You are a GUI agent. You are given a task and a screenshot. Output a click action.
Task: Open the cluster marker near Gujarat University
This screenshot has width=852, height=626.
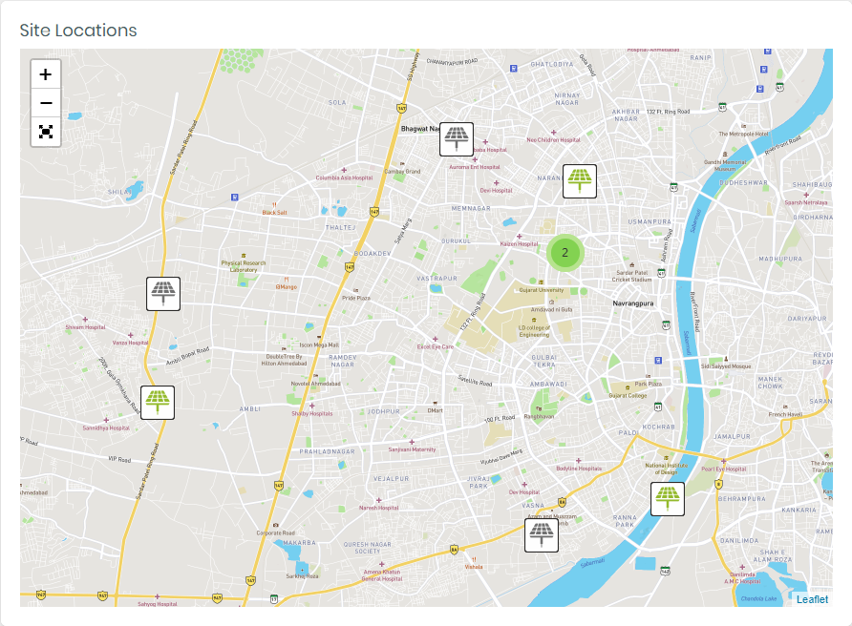(x=564, y=253)
